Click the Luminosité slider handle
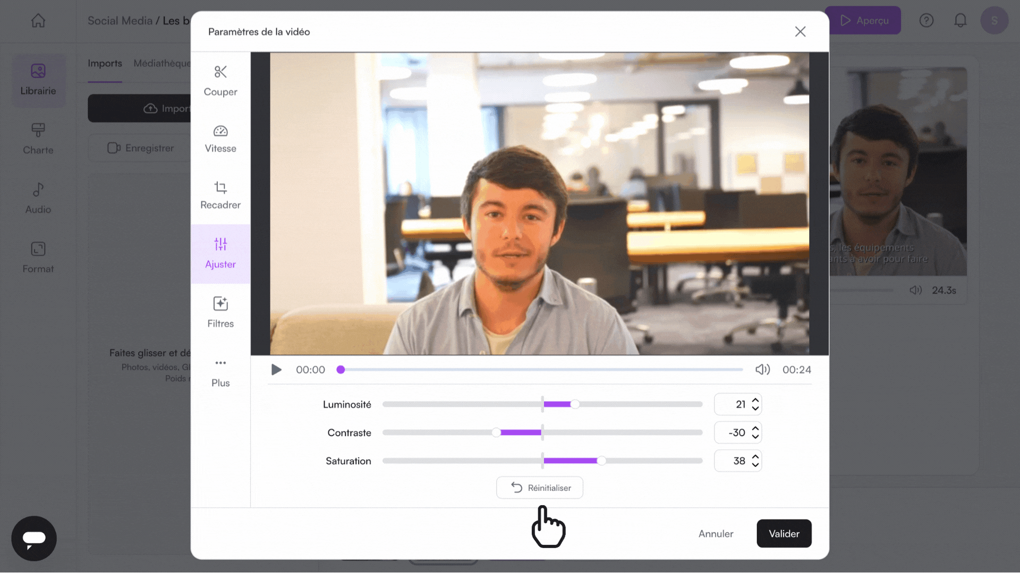 (575, 404)
